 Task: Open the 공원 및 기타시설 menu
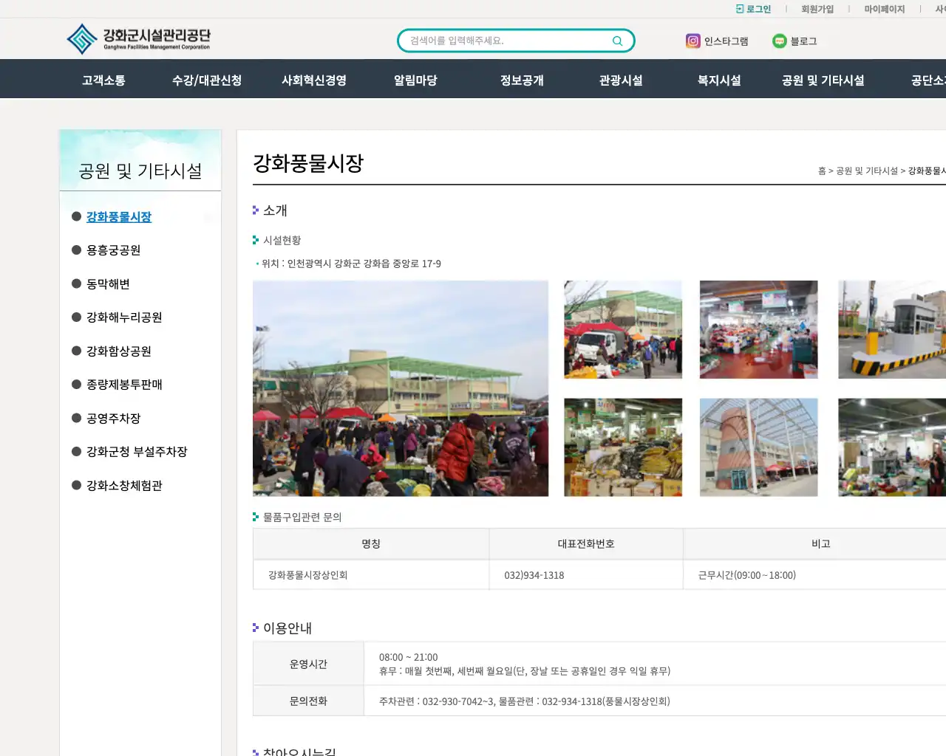823,79
